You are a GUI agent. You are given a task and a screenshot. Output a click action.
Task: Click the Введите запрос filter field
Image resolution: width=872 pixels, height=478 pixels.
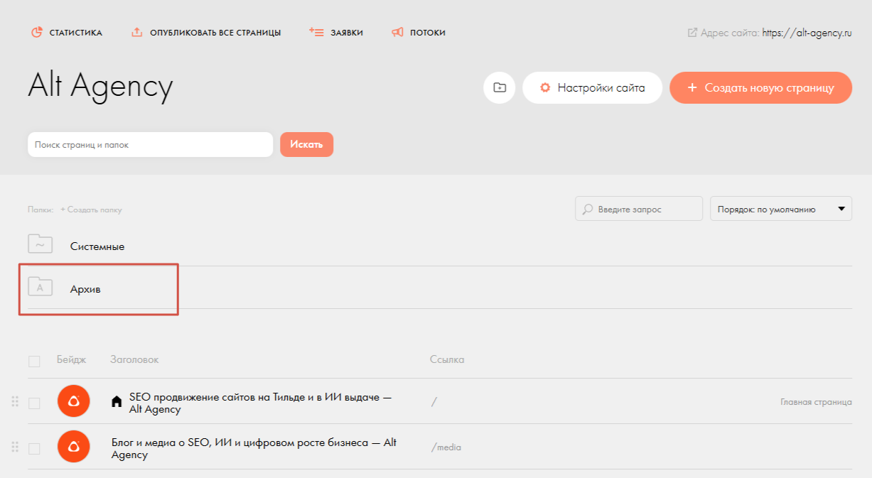click(x=639, y=209)
